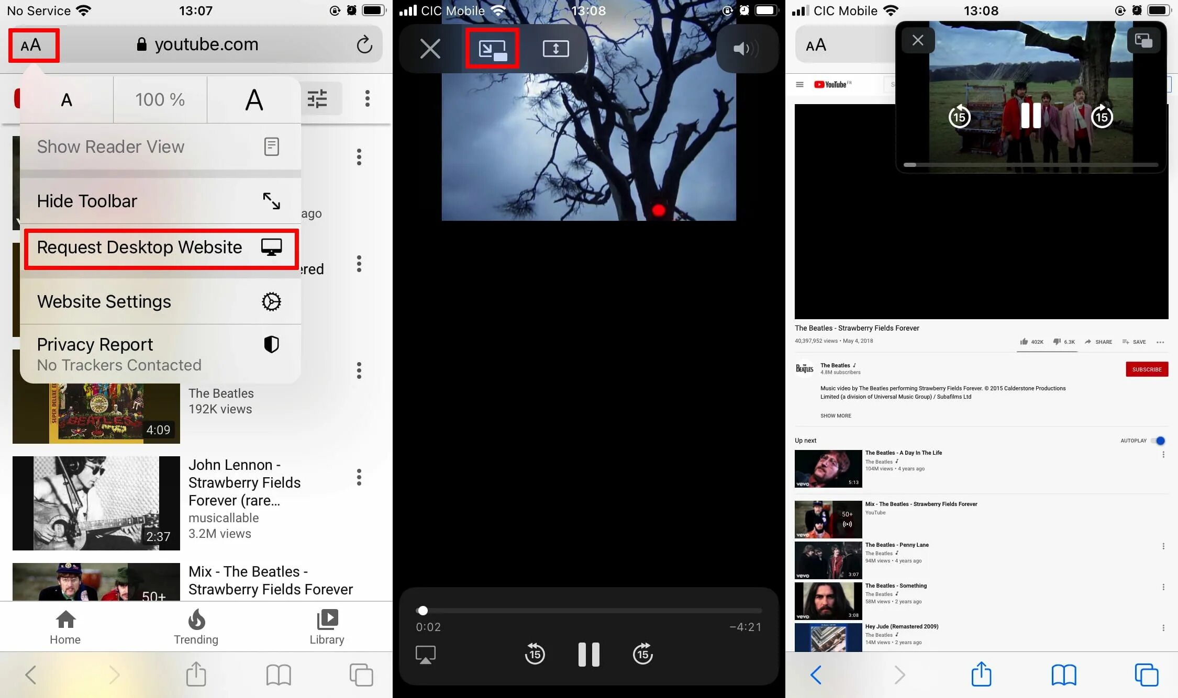Open Website Settings from the menu
The width and height of the screenshot is (1178, 698).
[160, 301]
